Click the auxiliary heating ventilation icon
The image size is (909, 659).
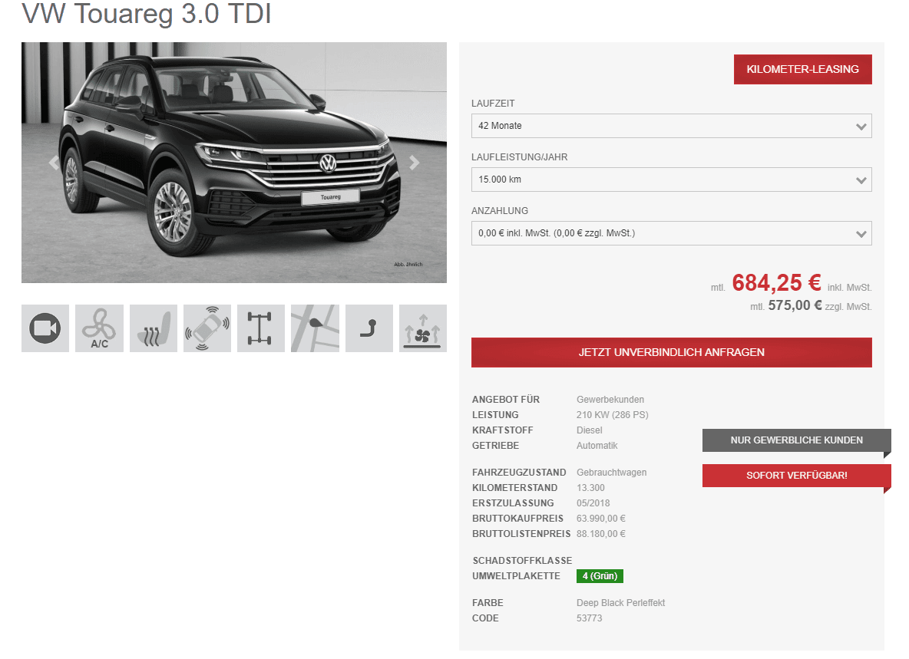(x=422, y=328)
